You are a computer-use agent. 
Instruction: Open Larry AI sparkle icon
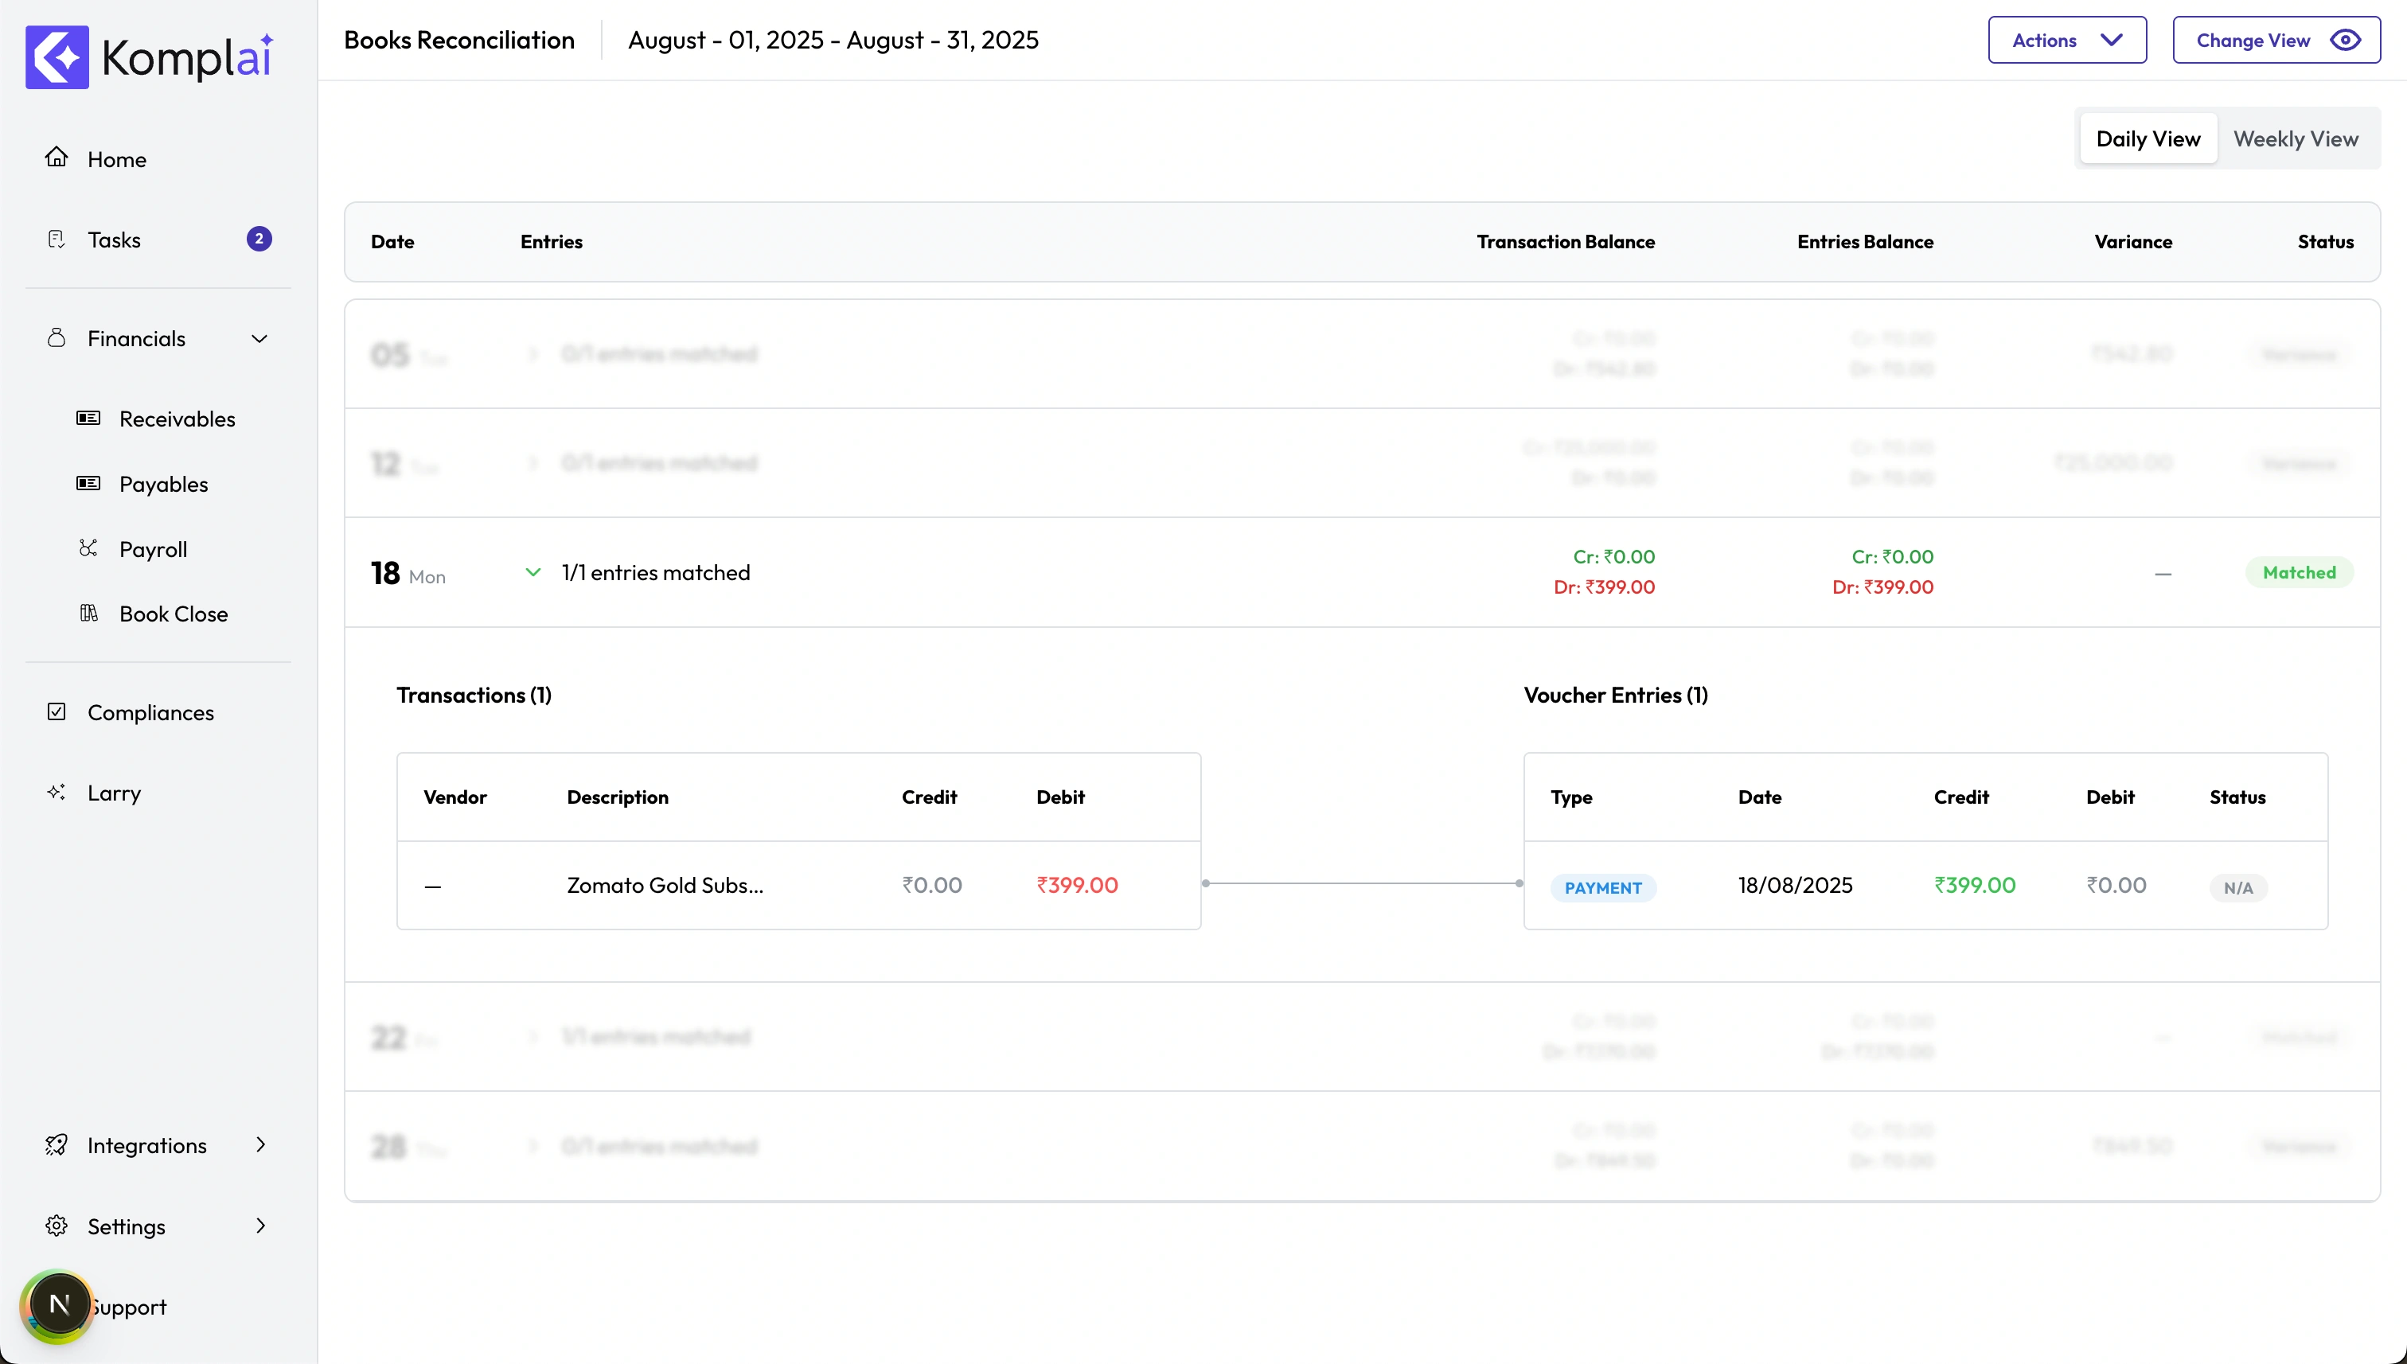(57, 793)
